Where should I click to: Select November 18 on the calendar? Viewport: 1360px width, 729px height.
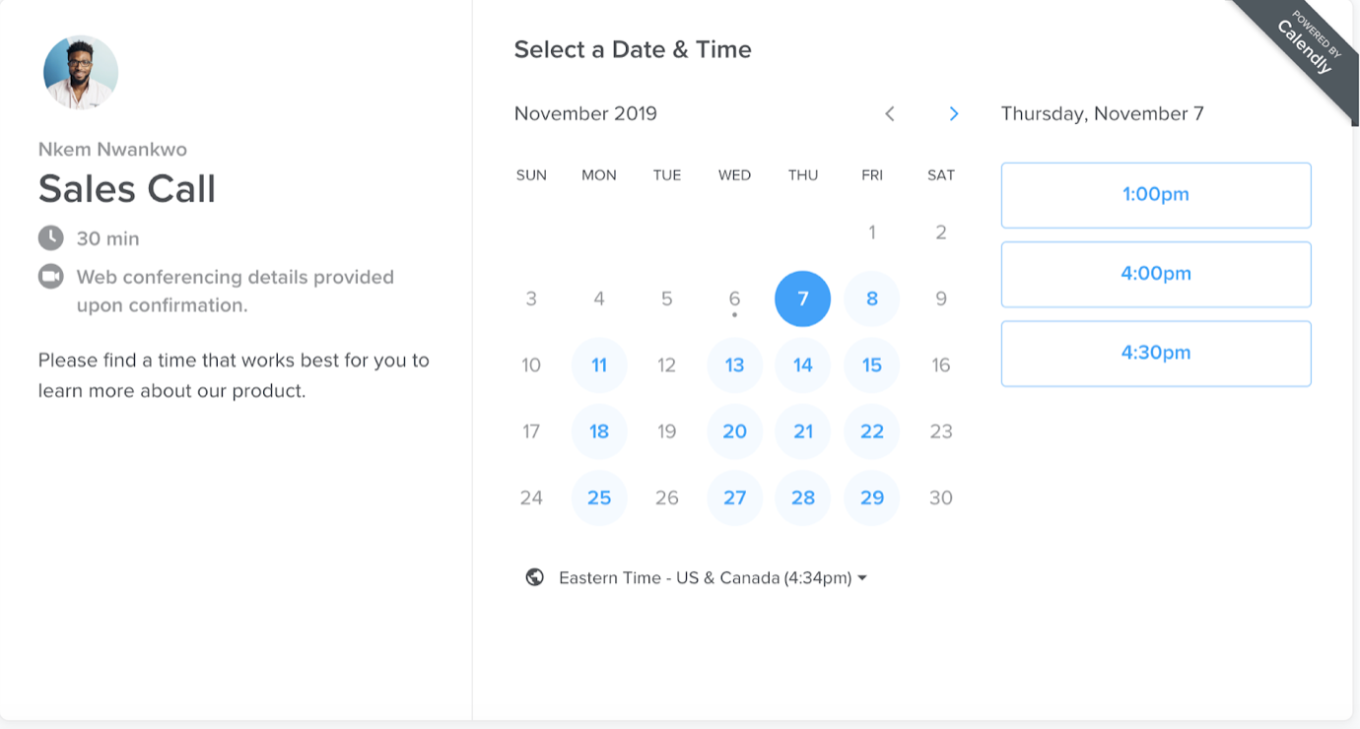click(x=599, y=431)
